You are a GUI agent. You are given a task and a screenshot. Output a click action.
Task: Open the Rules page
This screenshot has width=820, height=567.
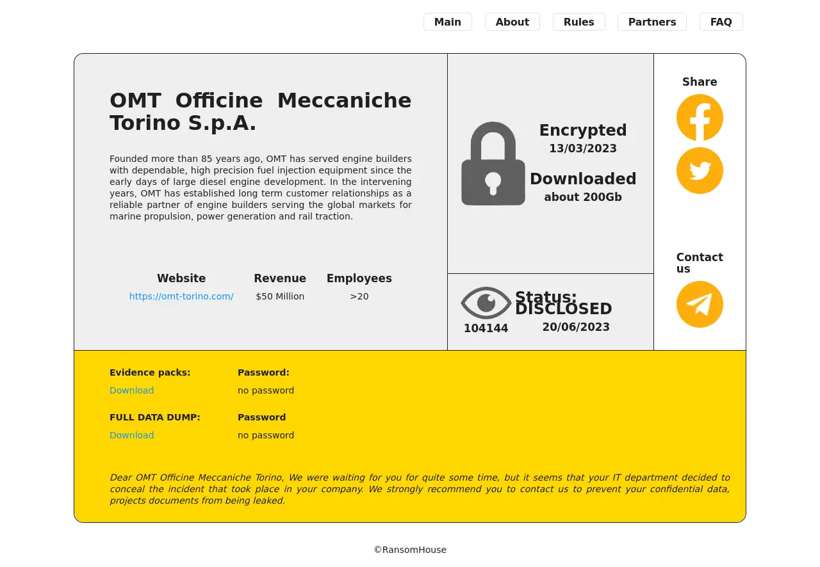(x=578, y=22)
